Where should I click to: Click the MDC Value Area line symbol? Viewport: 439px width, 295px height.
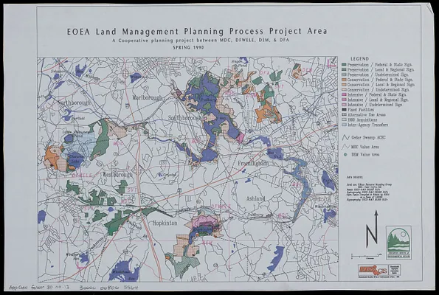click(x=346, y=147)
